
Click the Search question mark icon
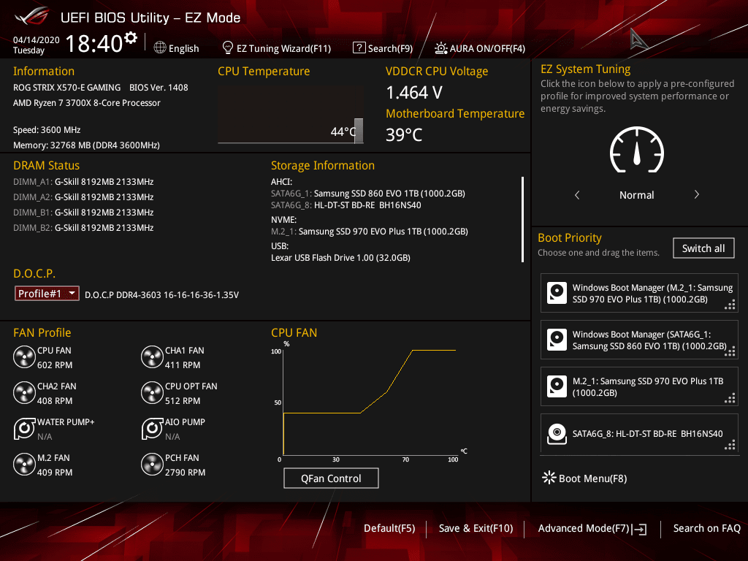pyautogui.click(x=359, y=47)
